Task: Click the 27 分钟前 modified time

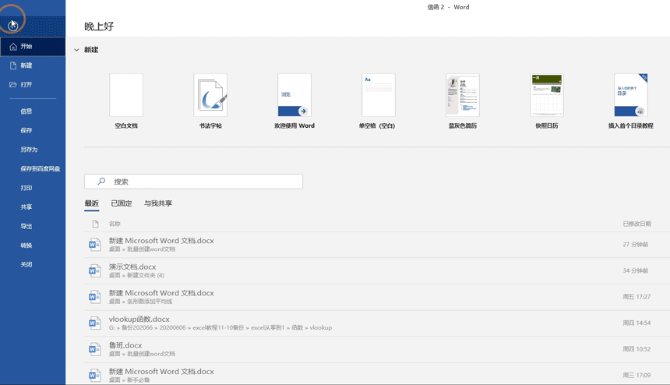Action: (636, 245)
